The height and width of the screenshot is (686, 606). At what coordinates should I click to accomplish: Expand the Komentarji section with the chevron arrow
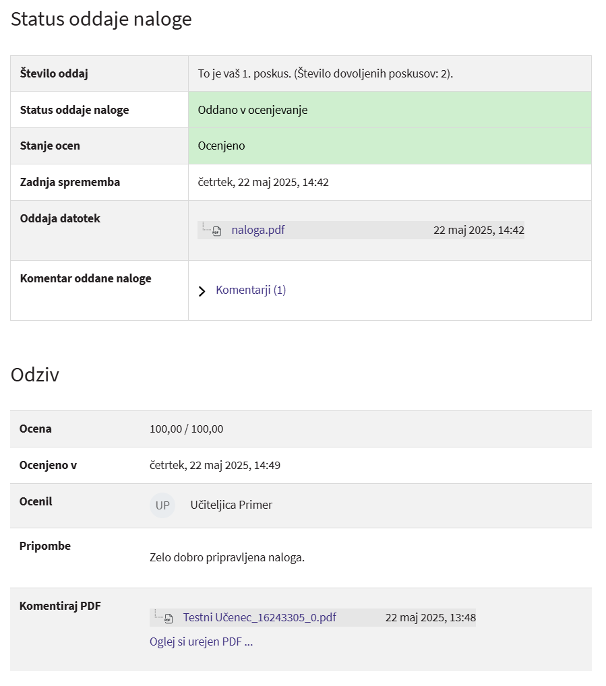point(202,291)
